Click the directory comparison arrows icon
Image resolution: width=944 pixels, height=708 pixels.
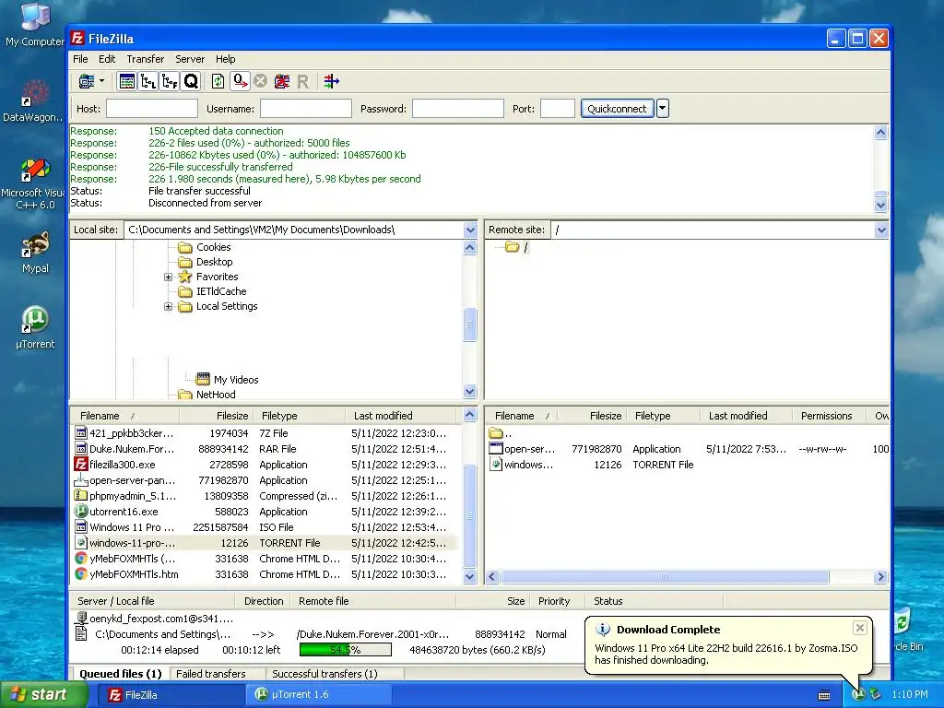tap(332, 81)
